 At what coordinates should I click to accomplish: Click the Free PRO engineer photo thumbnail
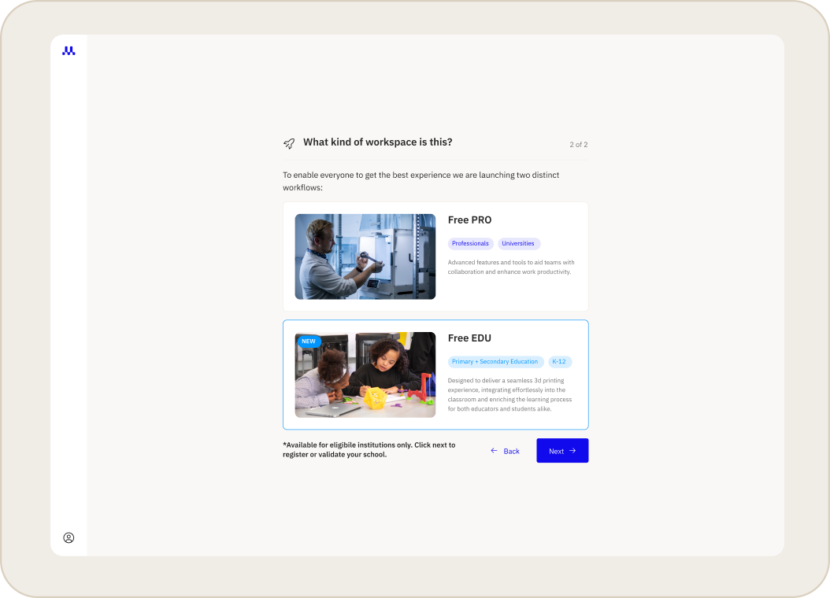[365, 257]
